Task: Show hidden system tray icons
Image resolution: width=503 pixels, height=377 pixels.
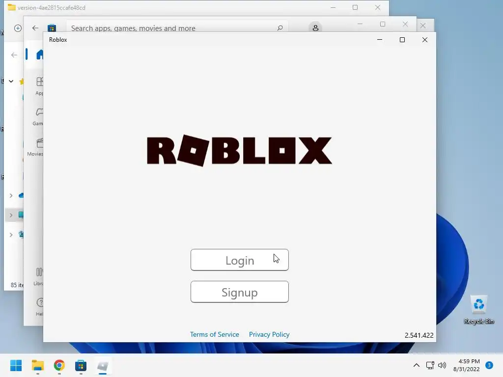Action: click(416, 365)
